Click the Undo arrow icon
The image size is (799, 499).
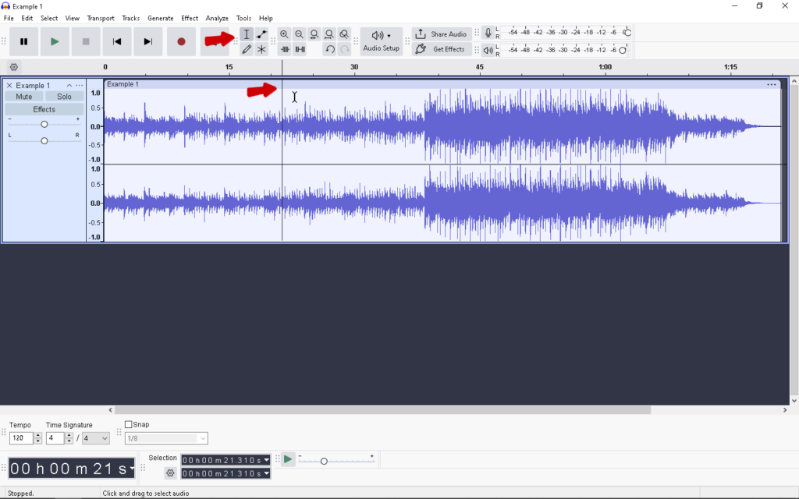330,49
